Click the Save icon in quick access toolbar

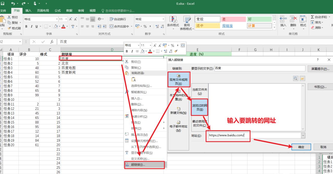click(x=3, y=4)
